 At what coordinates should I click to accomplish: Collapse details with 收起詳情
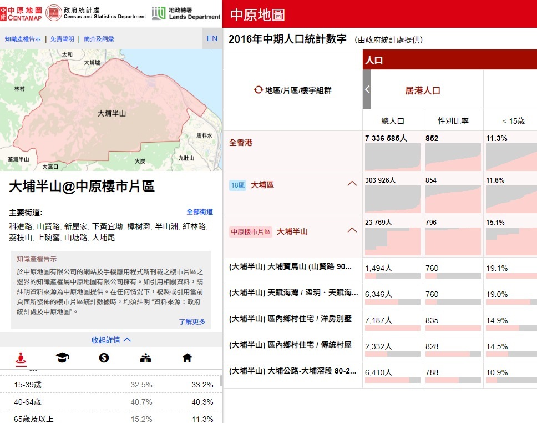click(x=111, y=340)
